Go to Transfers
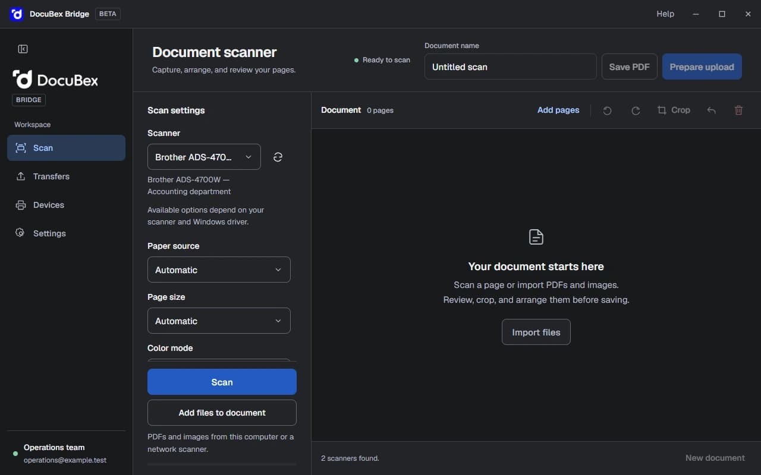Viewport: 761px width, 475px height. [x=67, y=176]
